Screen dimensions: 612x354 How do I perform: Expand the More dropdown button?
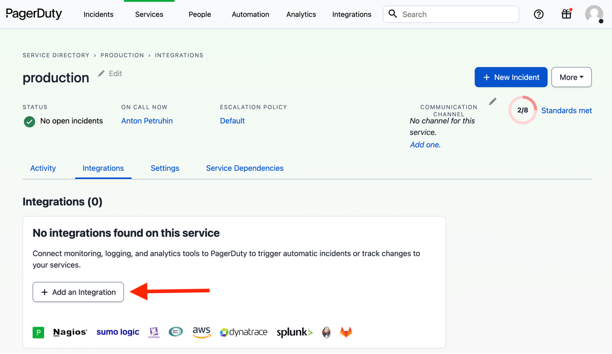(x=571, y=77)
